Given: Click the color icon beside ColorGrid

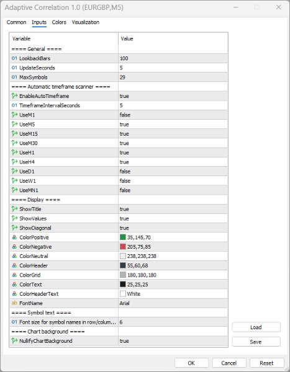Looking at the screenshot, I should [14, 275].
